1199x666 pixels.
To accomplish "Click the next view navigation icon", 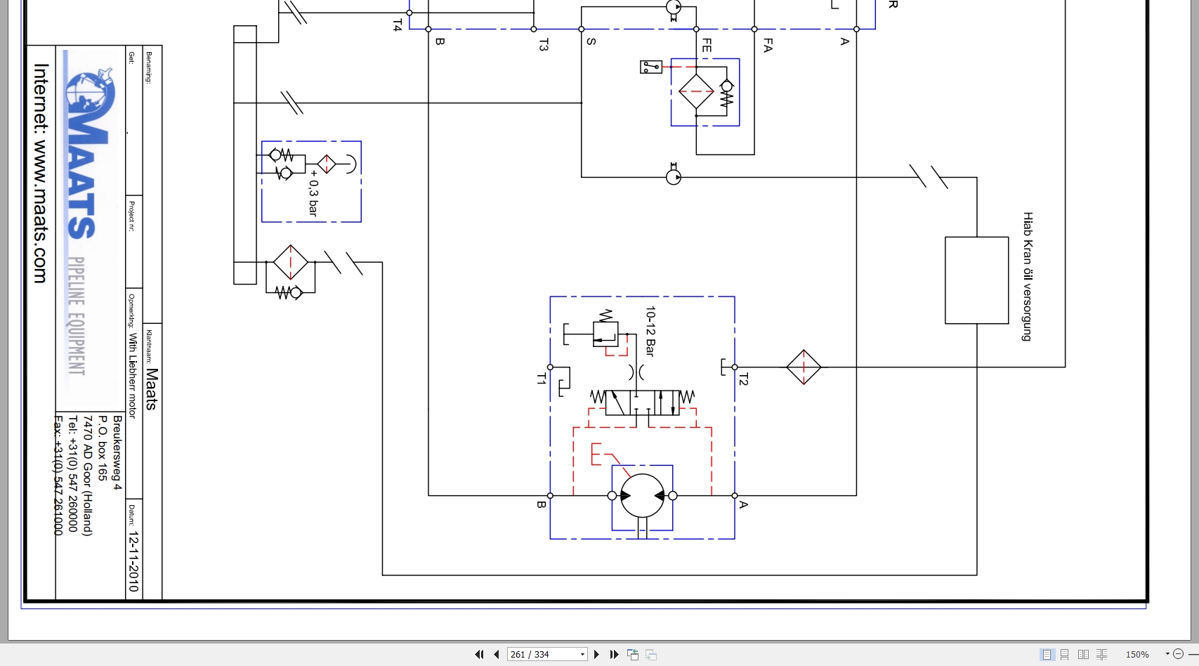I will click(x=650, y=654).
